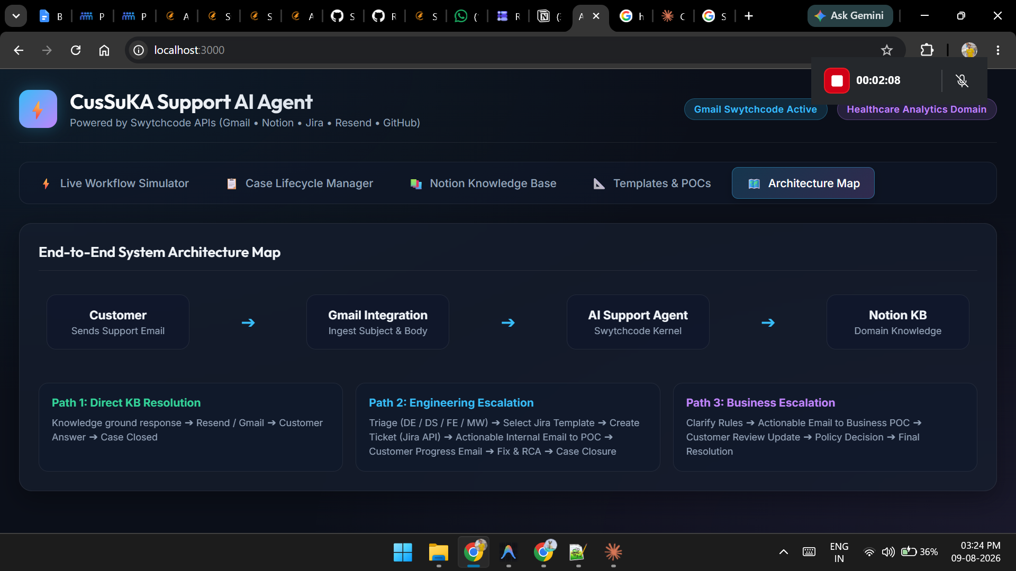The width and height of the screenshot is (1016, 571).
Task: Open the Claude app in taskbar
Action: pos(613,552)
